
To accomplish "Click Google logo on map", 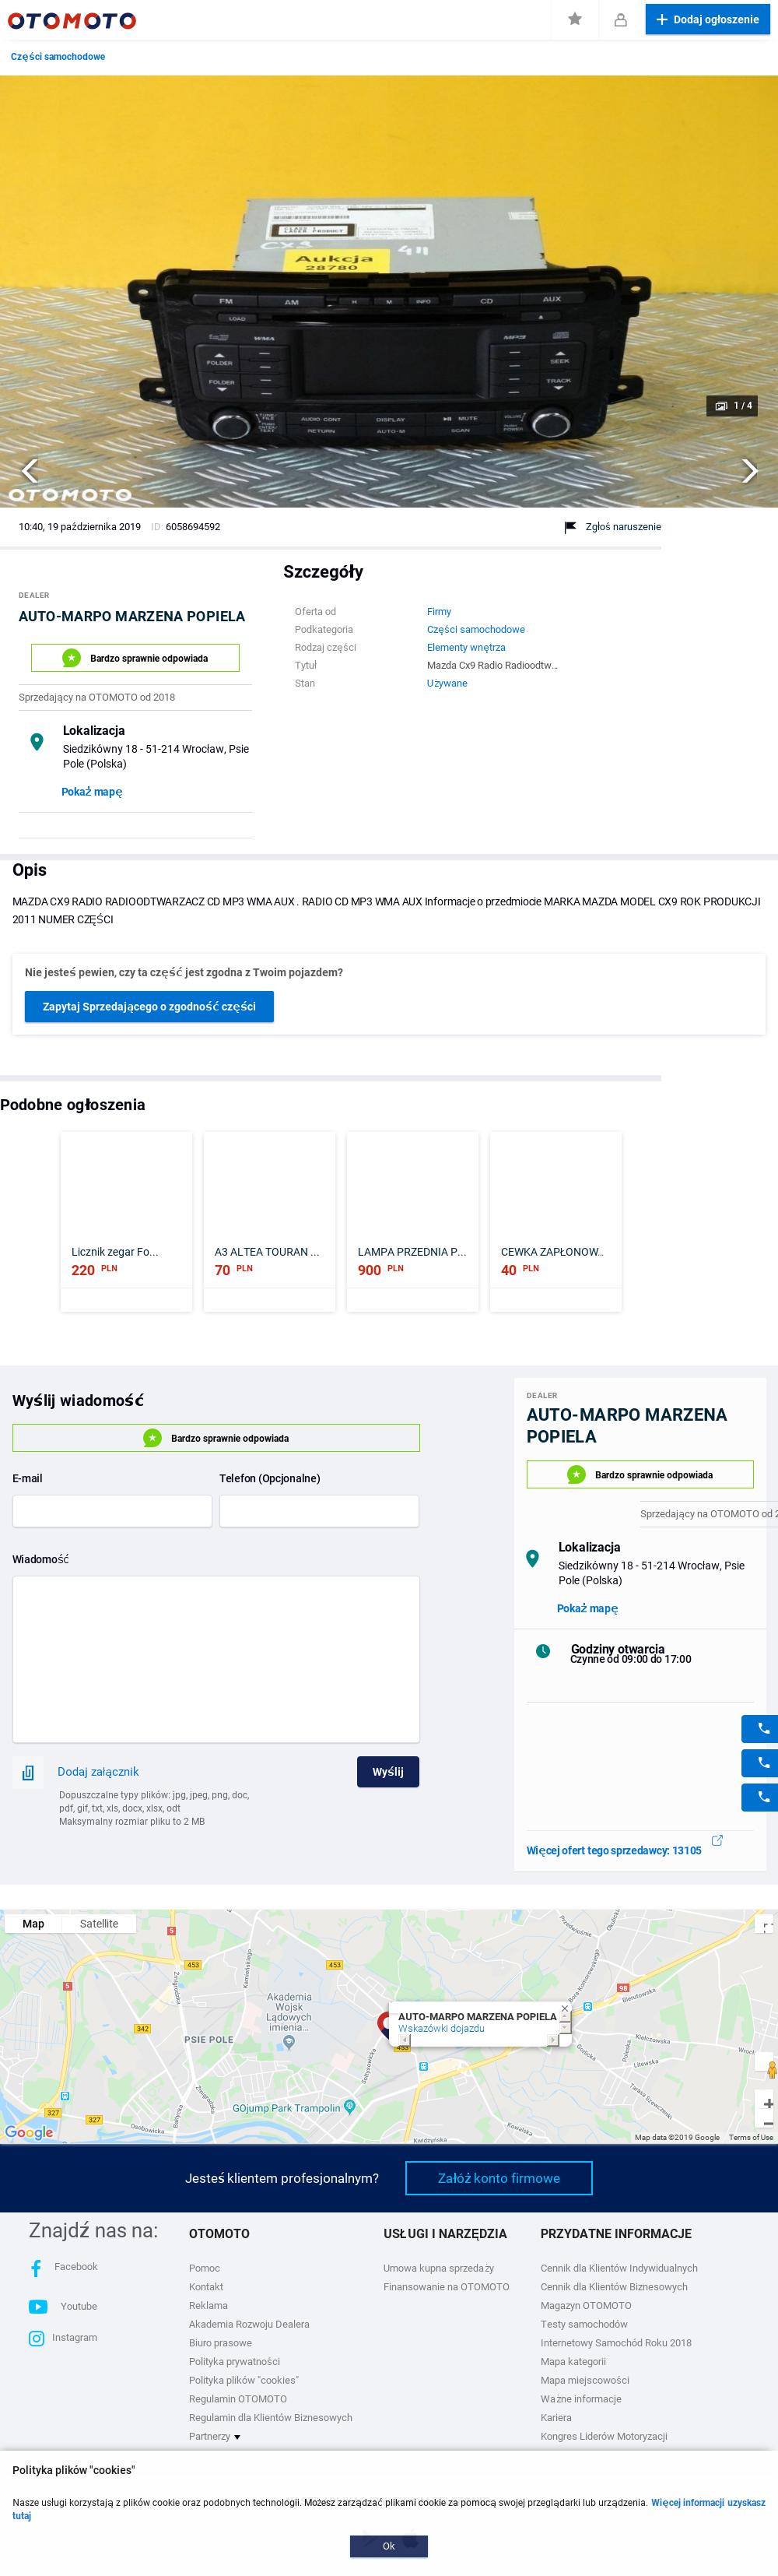I will [29, 2133].
